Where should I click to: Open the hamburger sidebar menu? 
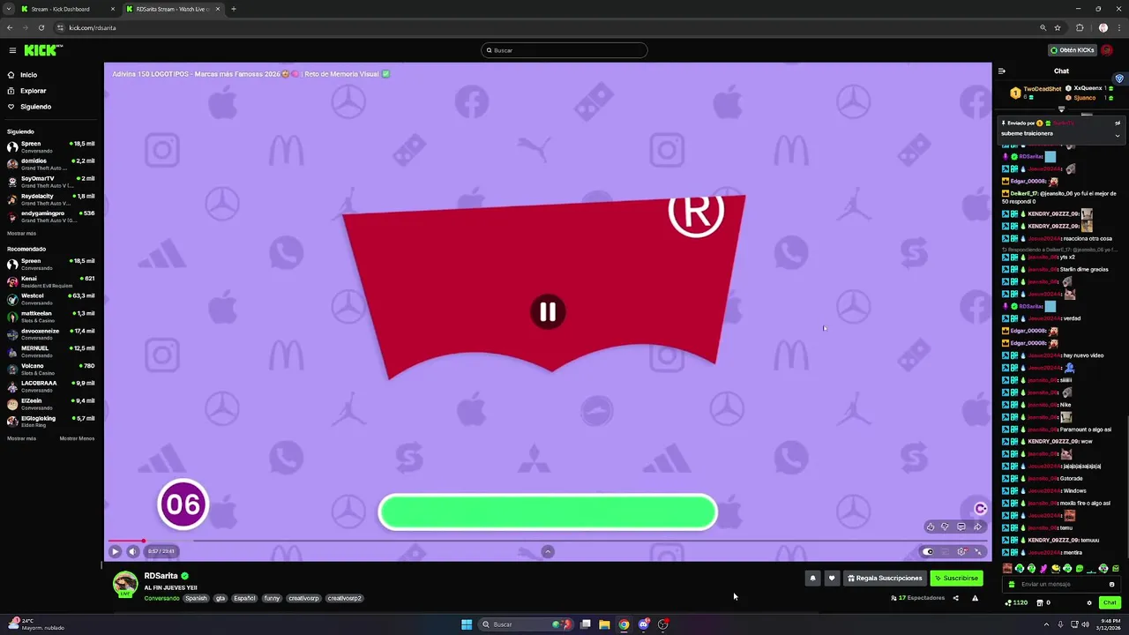point(12,50)
